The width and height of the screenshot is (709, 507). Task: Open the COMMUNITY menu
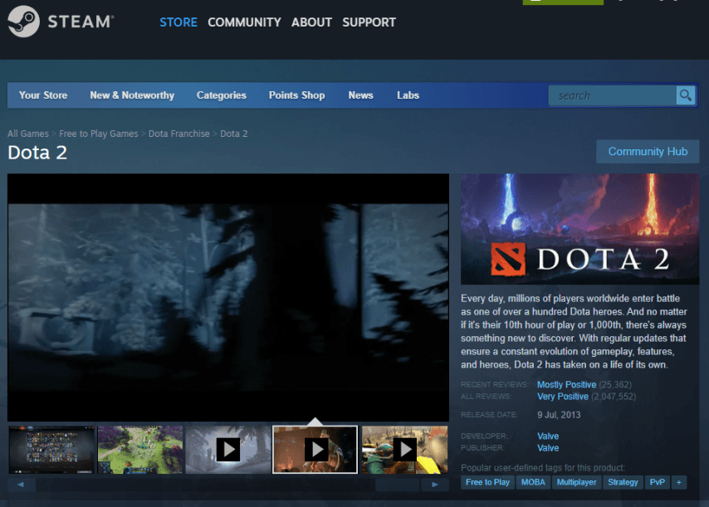(244, 22)
